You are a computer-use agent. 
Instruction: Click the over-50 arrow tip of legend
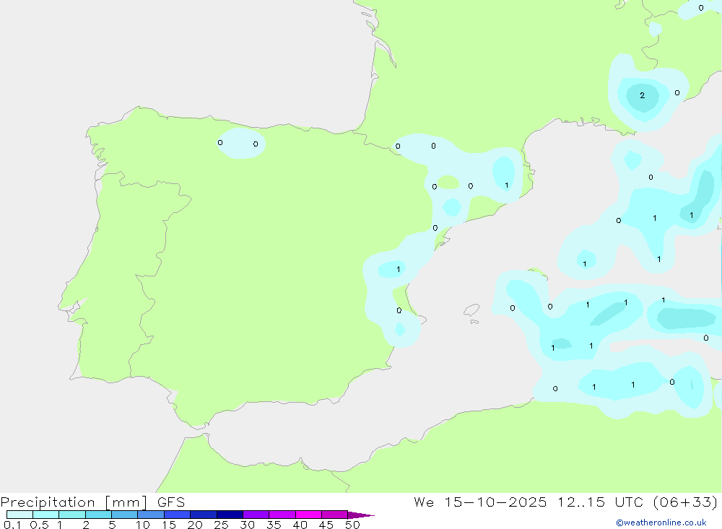(x=361, y=515)
